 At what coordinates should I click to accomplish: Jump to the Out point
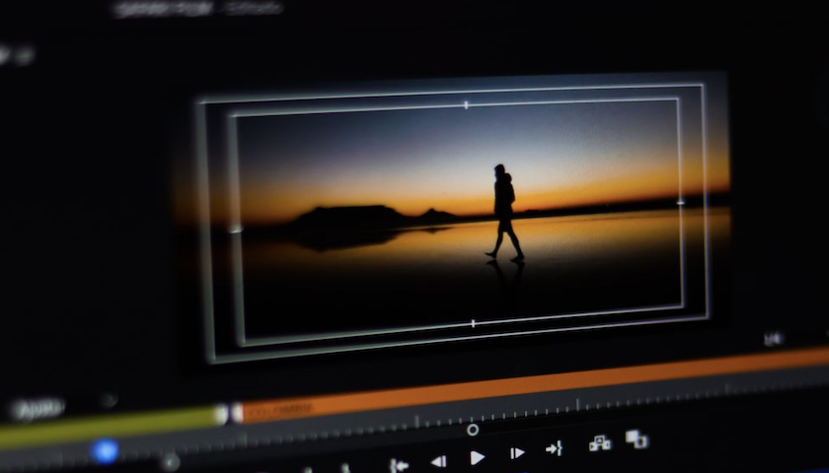point(554,448)
